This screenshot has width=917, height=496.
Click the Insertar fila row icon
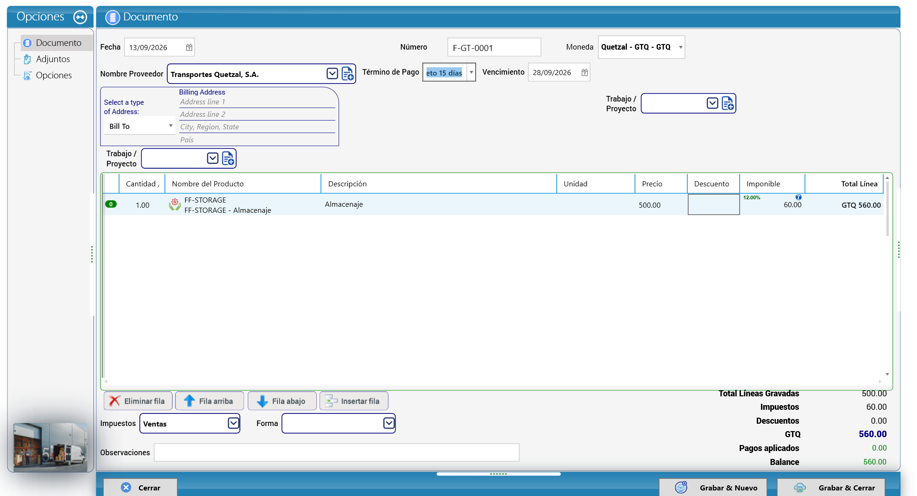(x=331, y=401)
